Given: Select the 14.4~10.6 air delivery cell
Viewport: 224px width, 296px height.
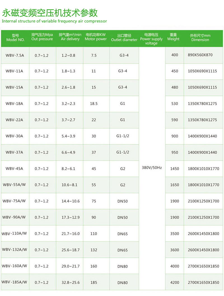Looking at the screenshot, I should pyautogui.click(x=70, y=201).
